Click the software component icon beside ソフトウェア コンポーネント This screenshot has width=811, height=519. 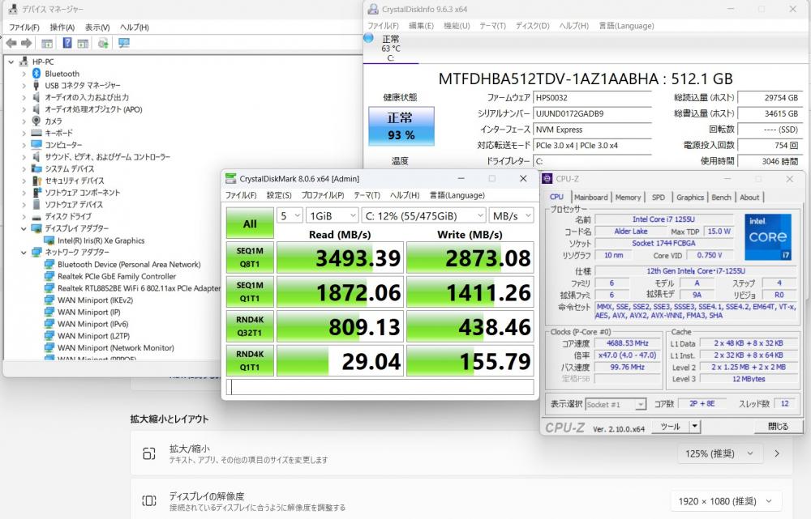point(36,193)
